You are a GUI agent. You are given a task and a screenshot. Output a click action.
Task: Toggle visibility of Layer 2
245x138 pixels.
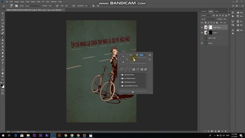click(x=202, y=33)
